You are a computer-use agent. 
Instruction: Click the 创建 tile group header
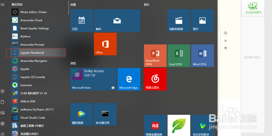73,5
